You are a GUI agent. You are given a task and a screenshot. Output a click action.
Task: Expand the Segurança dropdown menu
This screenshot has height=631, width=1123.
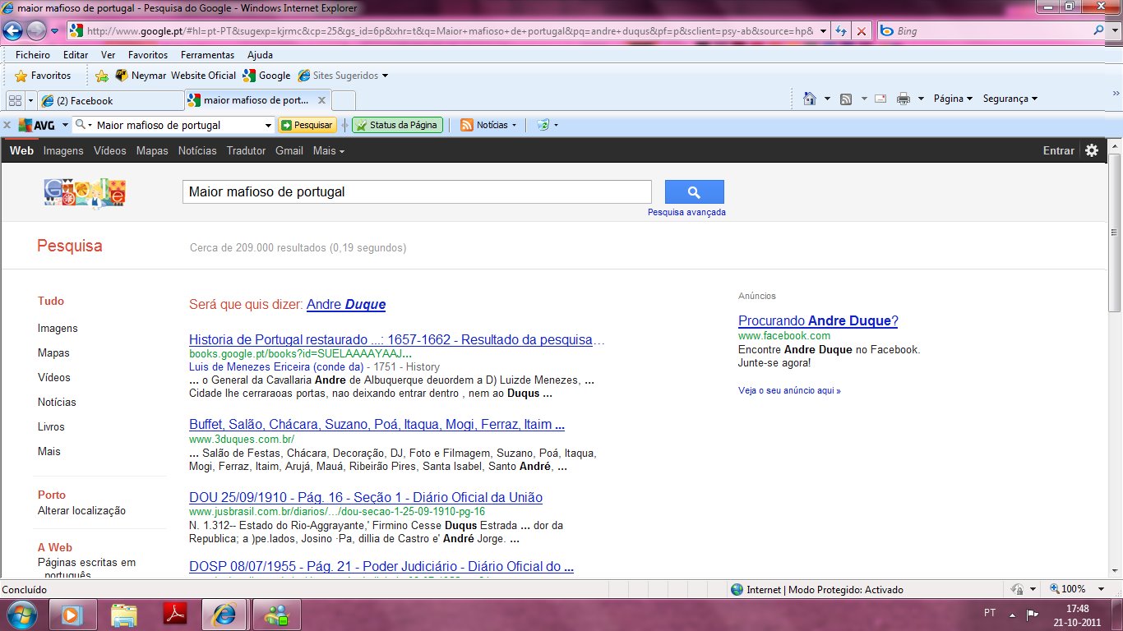click(1010, 99)
